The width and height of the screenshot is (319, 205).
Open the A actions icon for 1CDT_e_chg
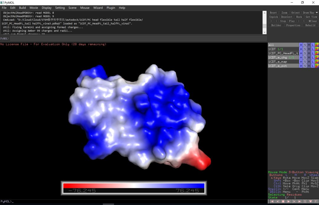[301, 58]
